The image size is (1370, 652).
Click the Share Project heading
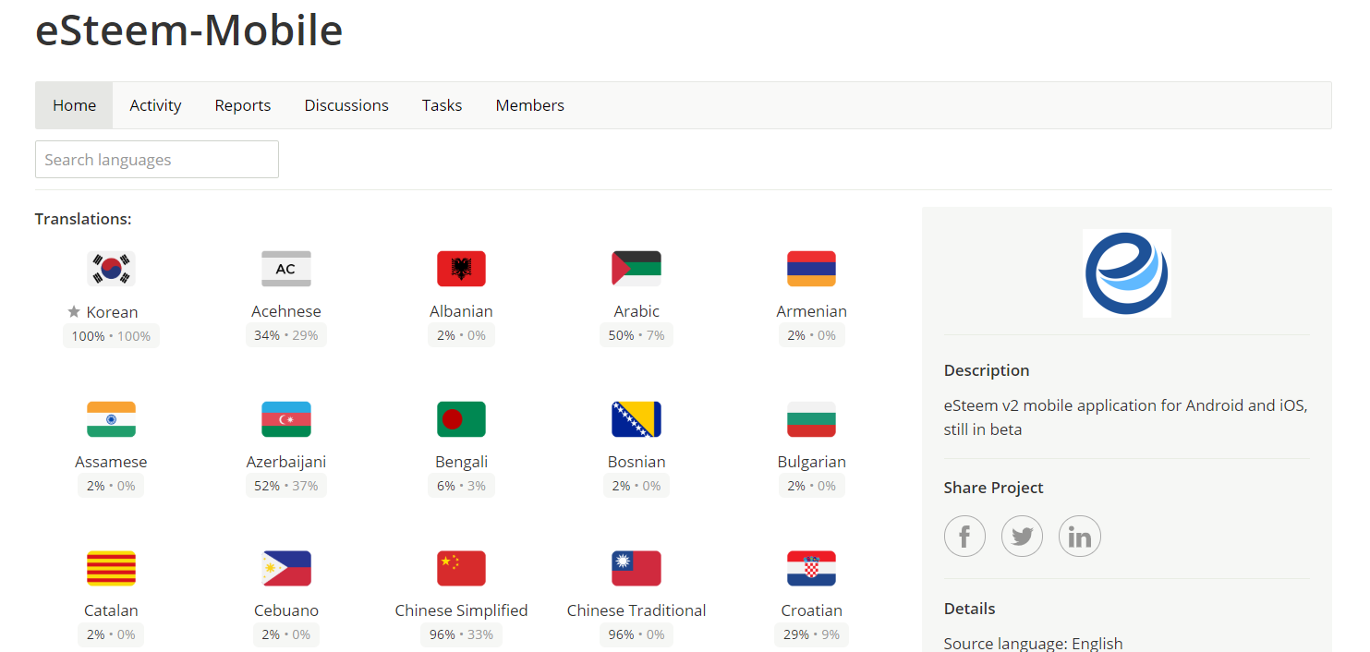pos(994,488)
